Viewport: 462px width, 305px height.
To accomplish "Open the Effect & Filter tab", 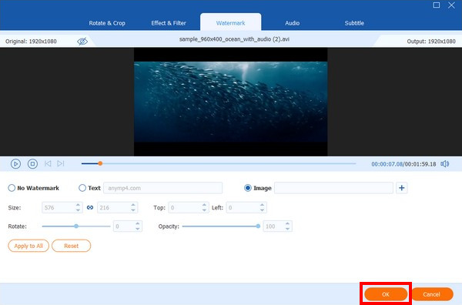I will tap(169, 23).
